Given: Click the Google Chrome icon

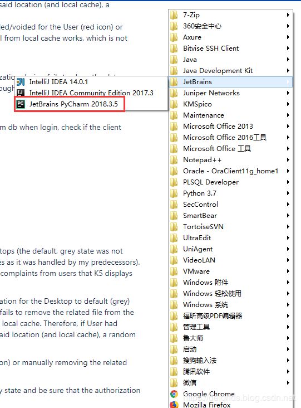Looking at the screenshot, I should (174, 394).
